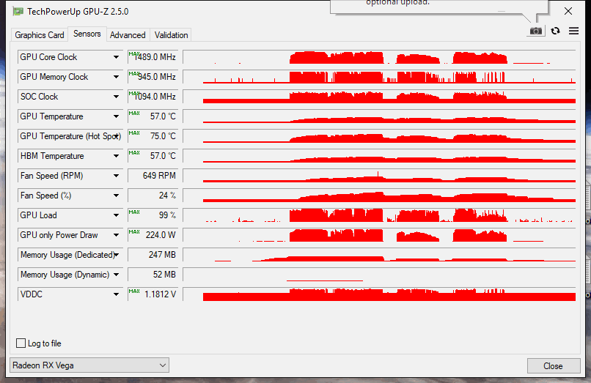The height and width of the screenshot is (383, 591).
Task: Expand Memory Usage (Dedicated) dropdown arrow
Action: pos(117,255)
